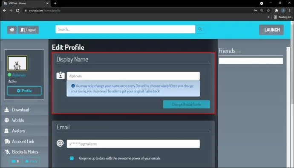This screenshot has width=294, height=168.
Task: Click the friends search box
Action: tap(251, 61)
